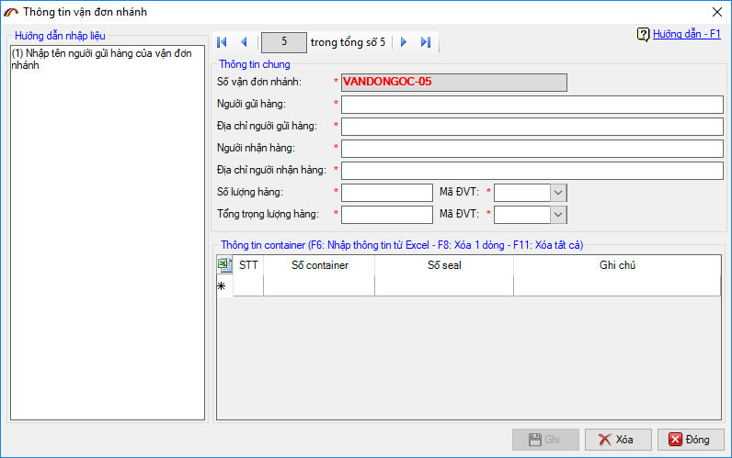Viewport: 732px width, 458px height.
Task: Go to the first record arrow
Action: tap(222, 42)
